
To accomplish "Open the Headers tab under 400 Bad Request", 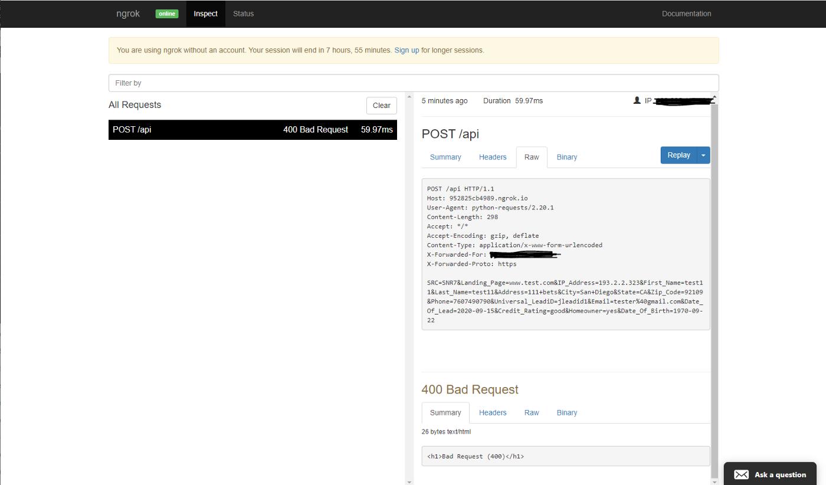I will coord(492,412).
